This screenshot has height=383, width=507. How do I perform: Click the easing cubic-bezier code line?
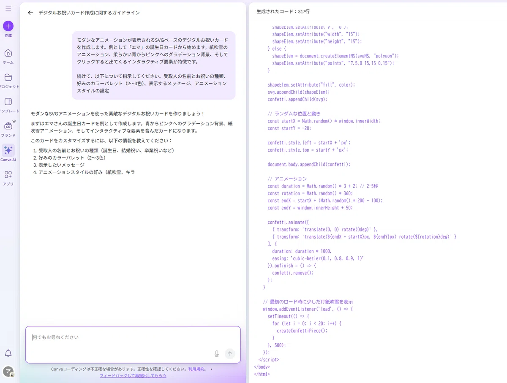coord(318,258)
